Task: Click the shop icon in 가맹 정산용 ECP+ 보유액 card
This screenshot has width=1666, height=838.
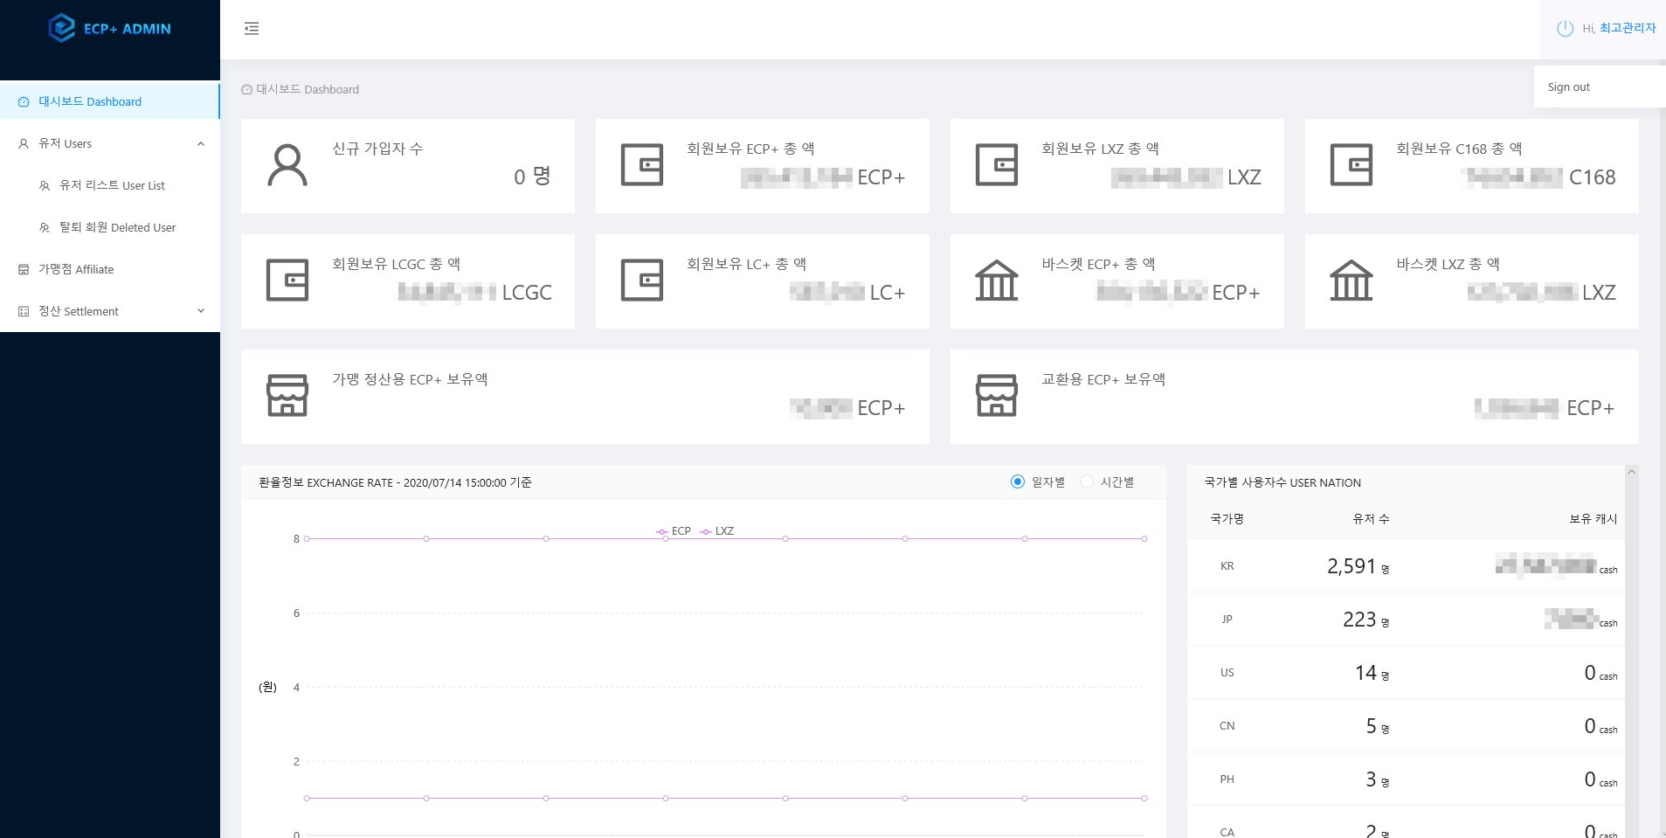Action: (x=287, y=396)
